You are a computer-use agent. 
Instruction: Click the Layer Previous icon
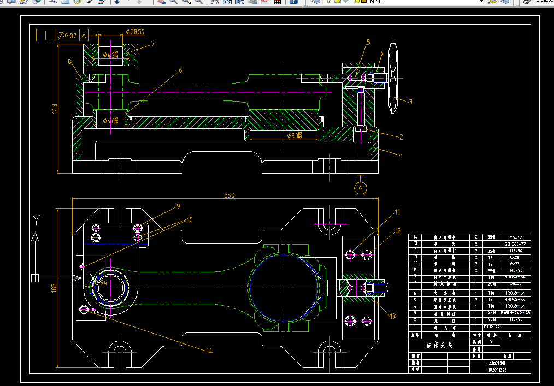[x=504, y=2]
